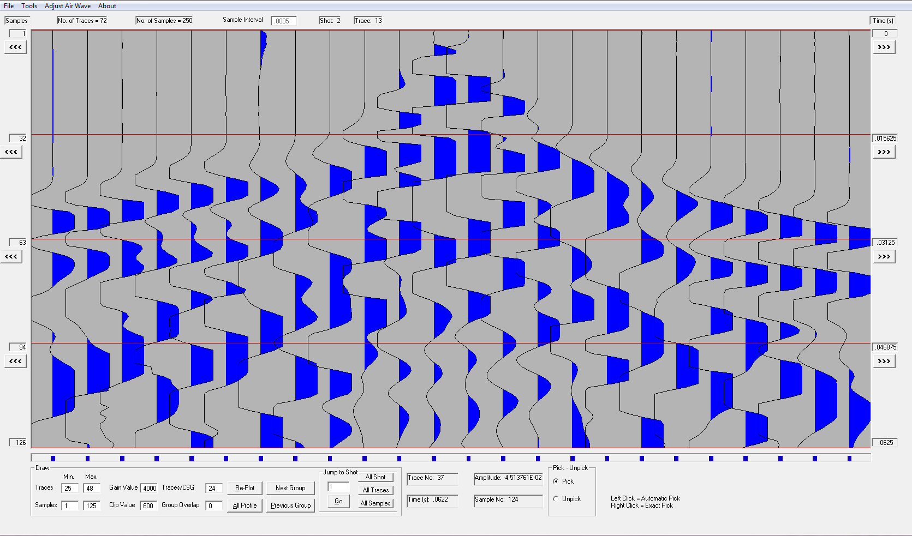This screenshot has width=912, height=536.
Task: Select the Pick radio button
Action: (556, 481)
